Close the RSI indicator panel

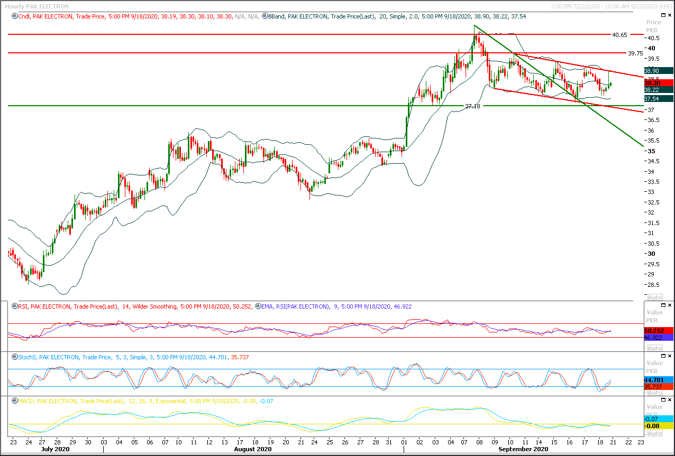669,305
